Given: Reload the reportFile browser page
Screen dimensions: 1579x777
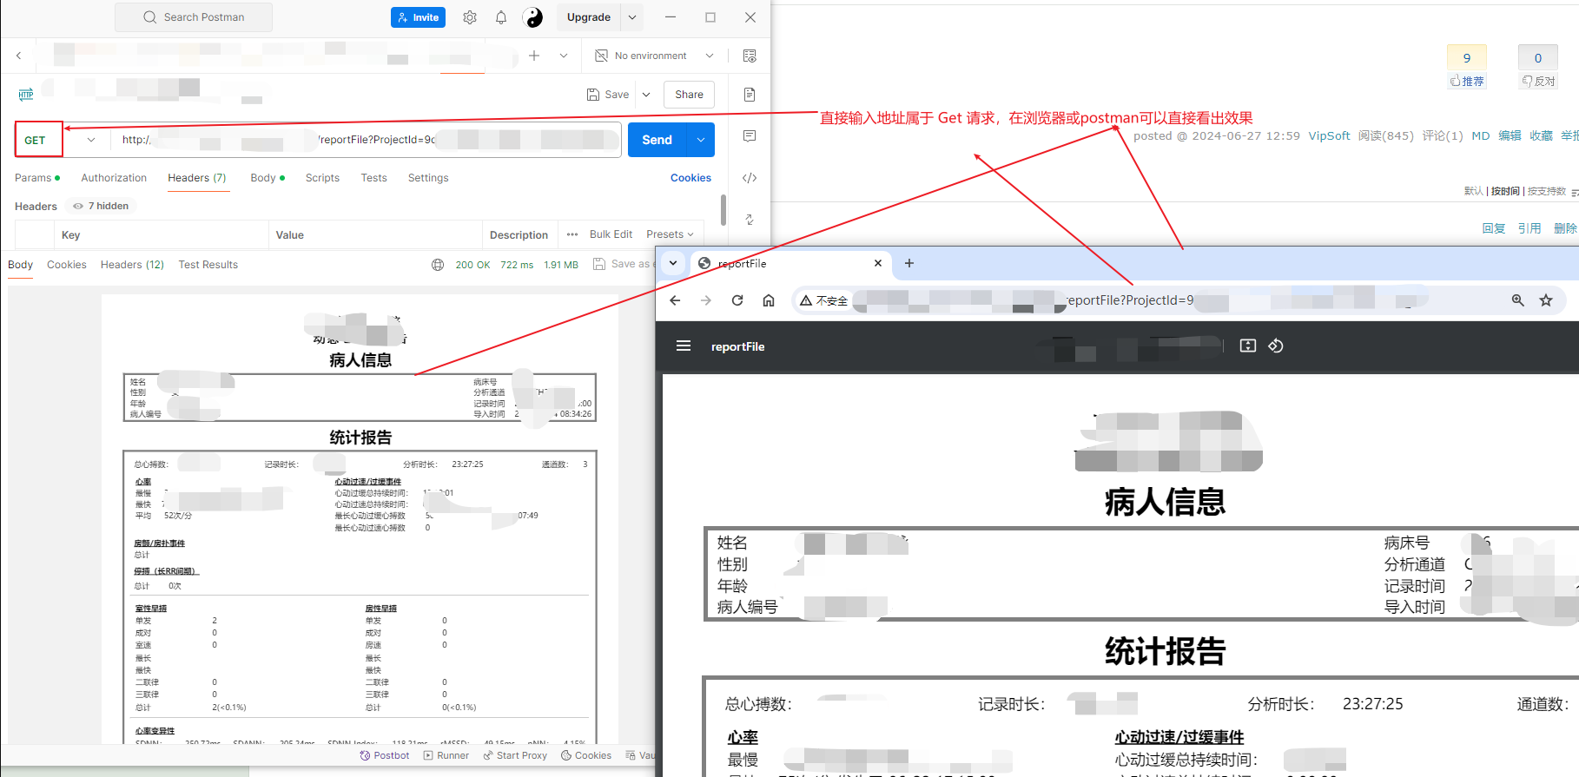Looking at the screenshot, I should coord(737,300).
